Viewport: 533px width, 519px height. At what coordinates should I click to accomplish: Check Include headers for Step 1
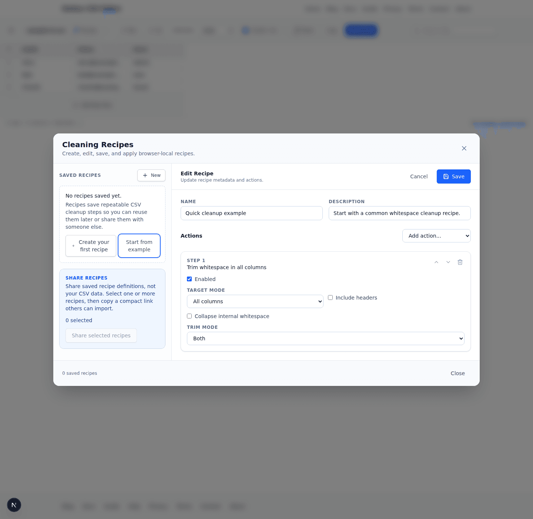coord(330,297)
